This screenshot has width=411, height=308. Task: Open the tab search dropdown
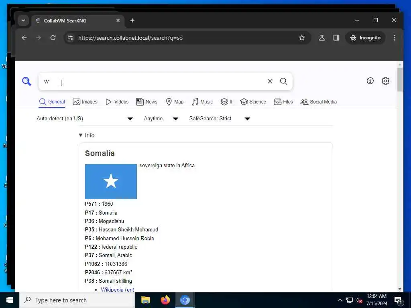pos(23,20)
